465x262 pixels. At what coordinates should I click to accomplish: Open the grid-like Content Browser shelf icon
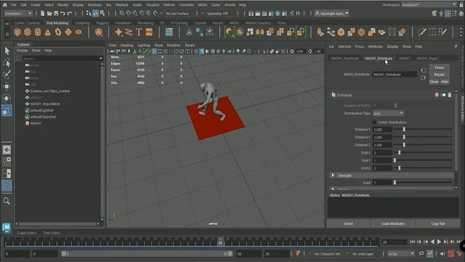pos(169,32)
